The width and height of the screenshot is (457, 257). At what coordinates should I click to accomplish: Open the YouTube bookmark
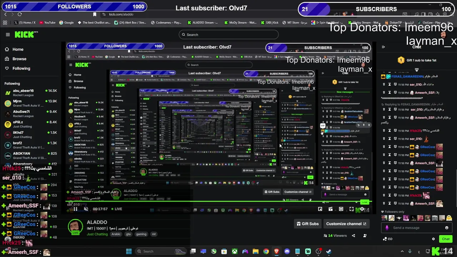pos(47,22)
